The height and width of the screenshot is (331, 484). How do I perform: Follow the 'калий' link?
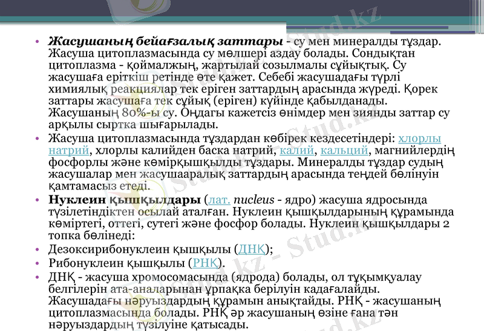[x=296, y=151]
